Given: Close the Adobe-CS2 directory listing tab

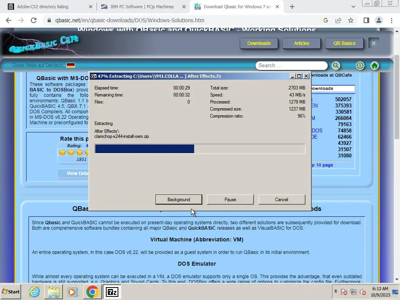Looking at the screenshot, I should [90, 7].
